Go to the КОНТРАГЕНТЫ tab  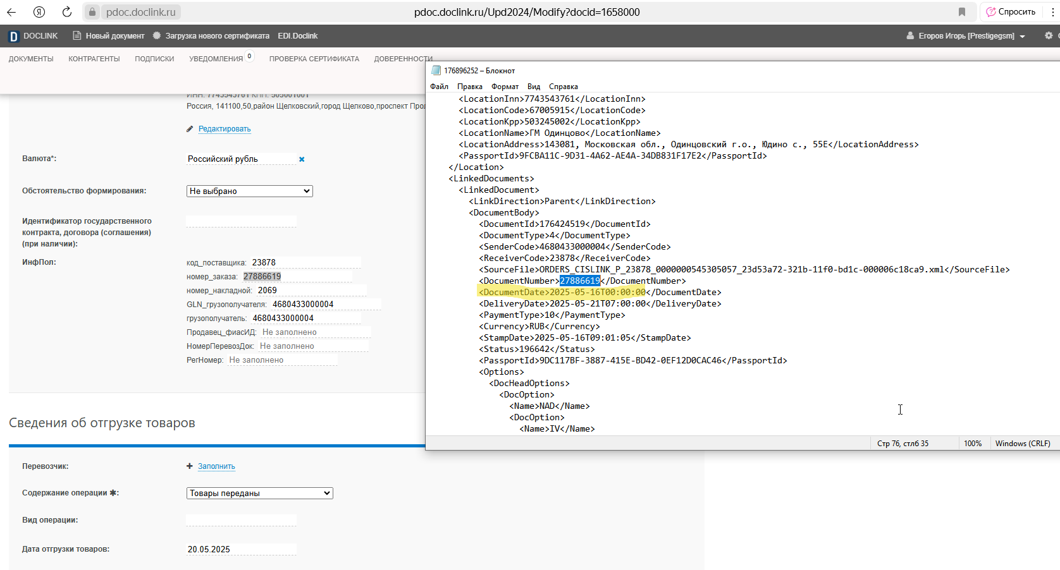[94, 59]
